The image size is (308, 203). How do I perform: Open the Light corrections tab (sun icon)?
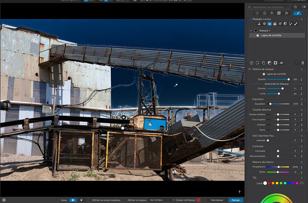point(257,13)
